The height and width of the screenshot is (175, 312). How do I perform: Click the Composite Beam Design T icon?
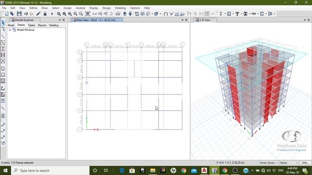(x=237, y=14)
